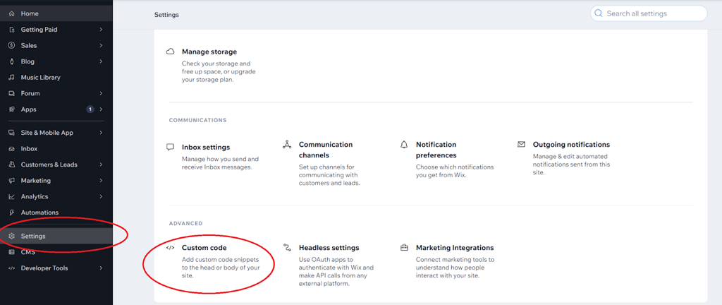Open Communication channels settings
This screenshot has width=722, height=305.
coord(326,150)
